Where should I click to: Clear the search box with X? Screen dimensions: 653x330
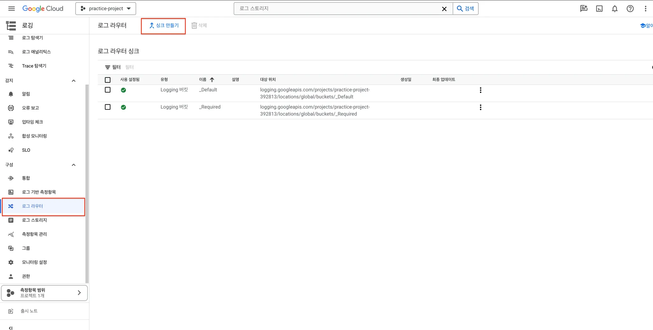444,9
